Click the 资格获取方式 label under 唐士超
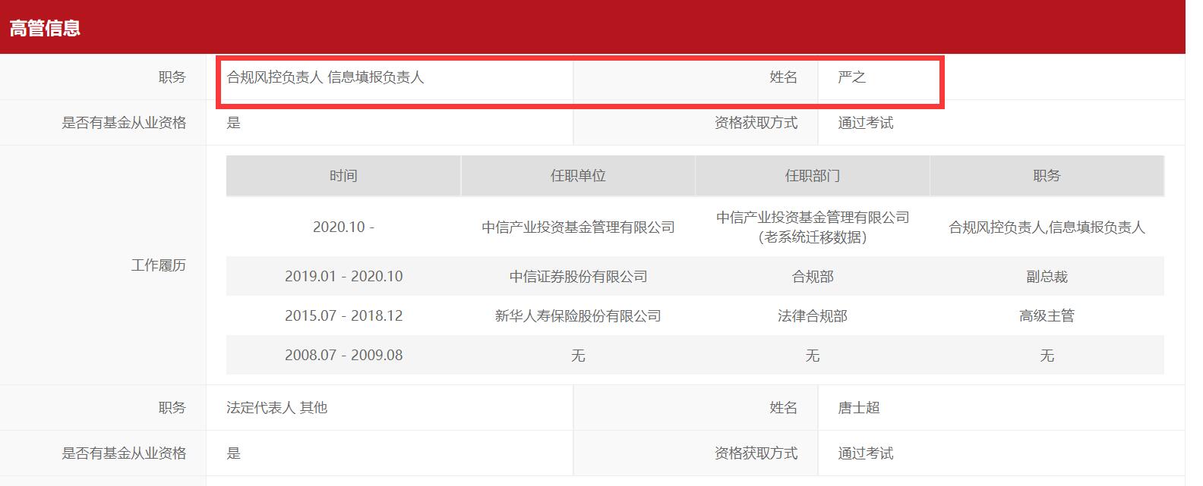 (756, 453)
